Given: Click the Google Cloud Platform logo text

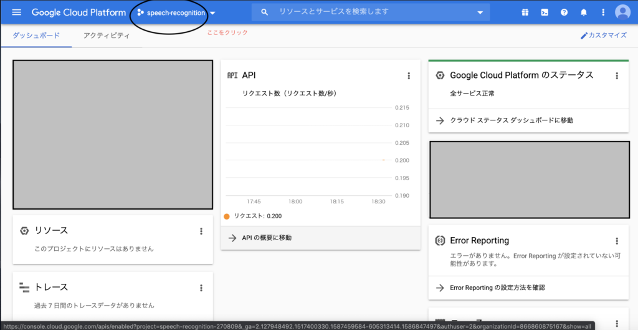Looking at the screenshot, I should (x=79, y=12).
